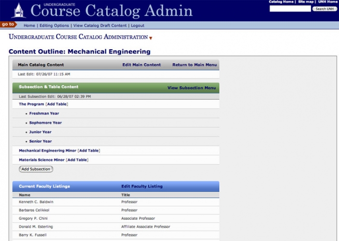Select faculty name Barry K. Fussell
The height and width of the screenshot is (241, 339).
point(33,235)
